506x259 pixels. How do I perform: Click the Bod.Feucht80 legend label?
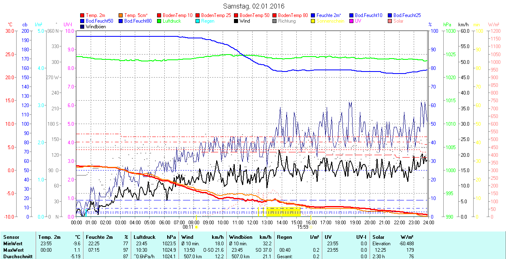coord(138,21)
